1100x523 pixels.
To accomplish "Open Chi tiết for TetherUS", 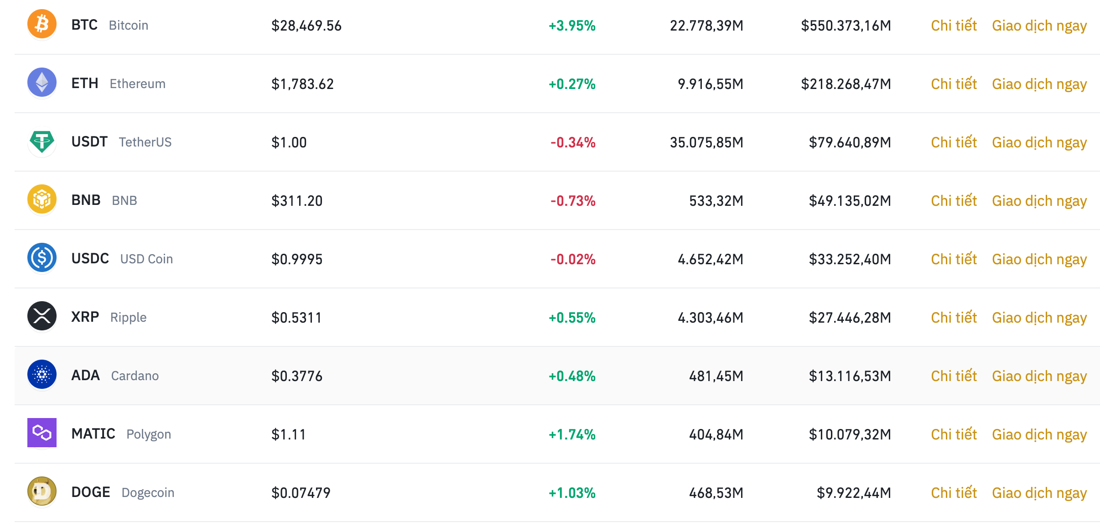I will [x=954, y=142].
